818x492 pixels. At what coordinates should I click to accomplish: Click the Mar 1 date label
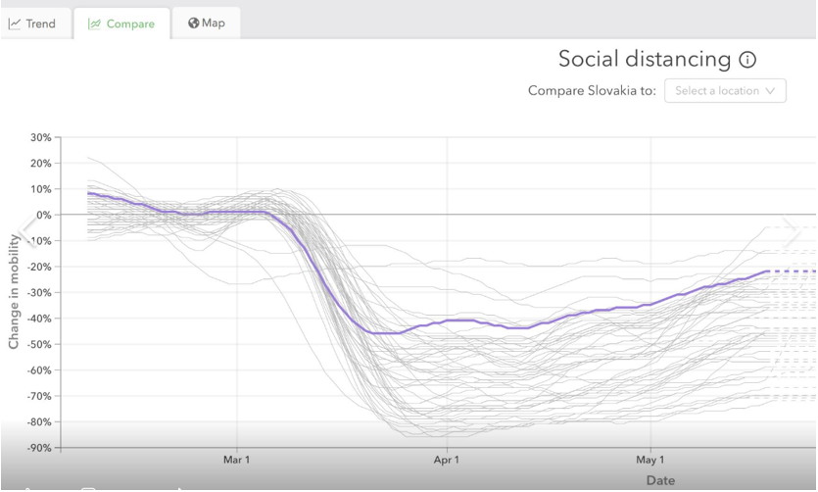point(237,459)
